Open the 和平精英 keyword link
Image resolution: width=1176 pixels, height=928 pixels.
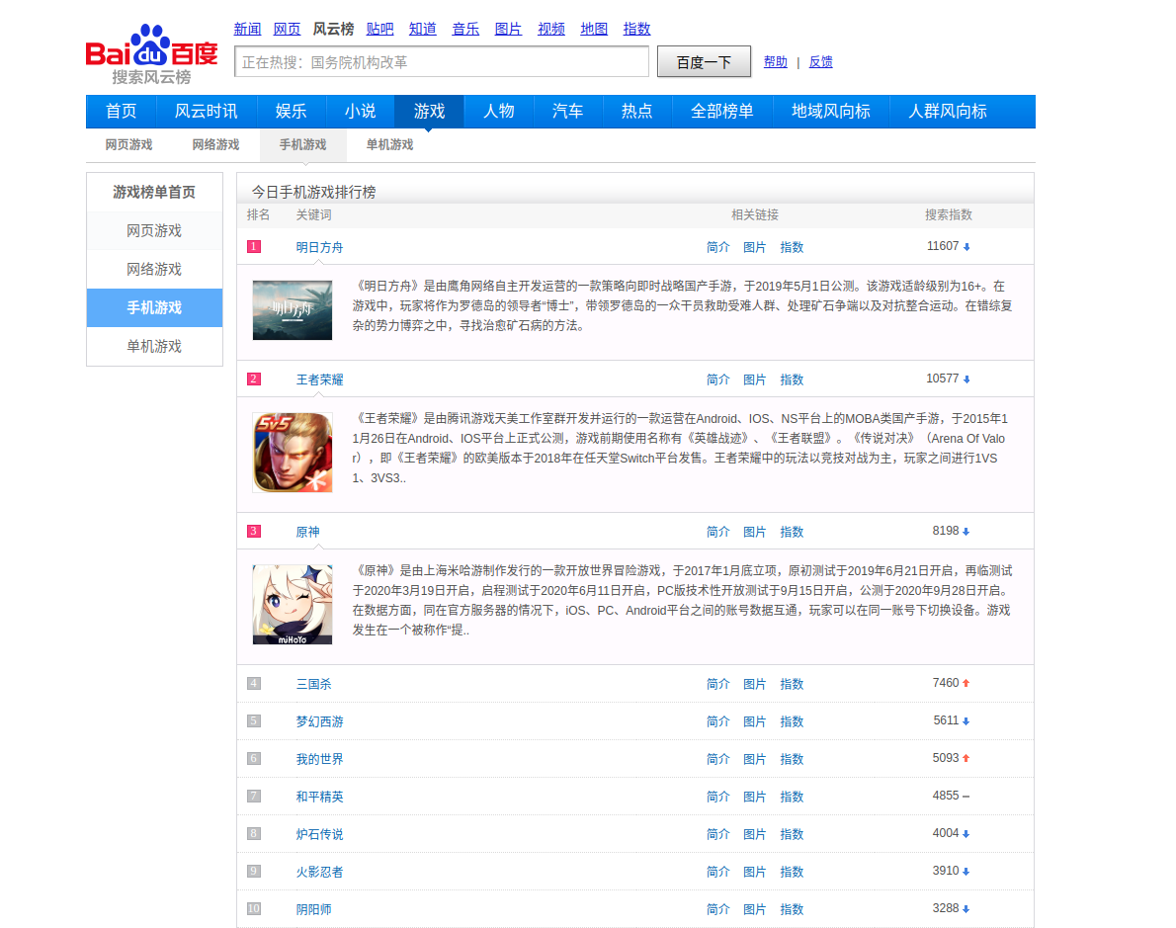319,797
